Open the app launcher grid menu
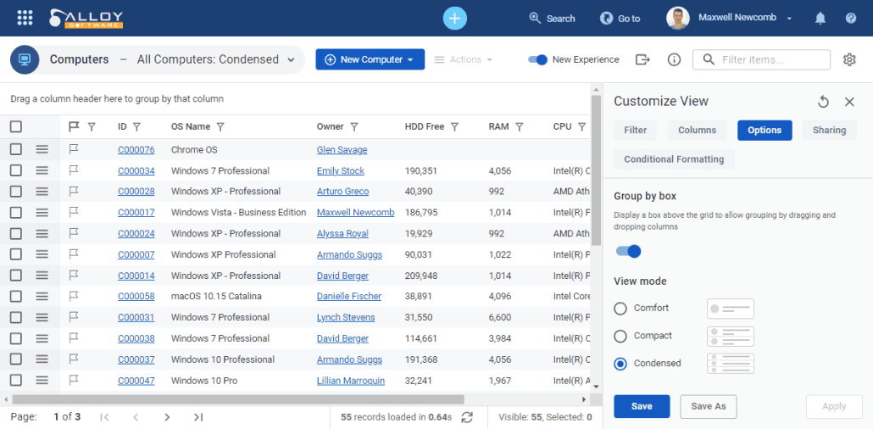 (25, 18)
